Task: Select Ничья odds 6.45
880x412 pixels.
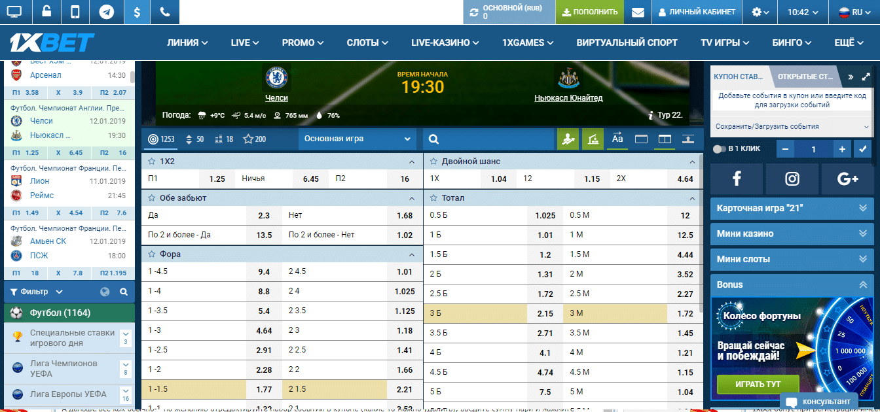Action: [x=311, y=179]
